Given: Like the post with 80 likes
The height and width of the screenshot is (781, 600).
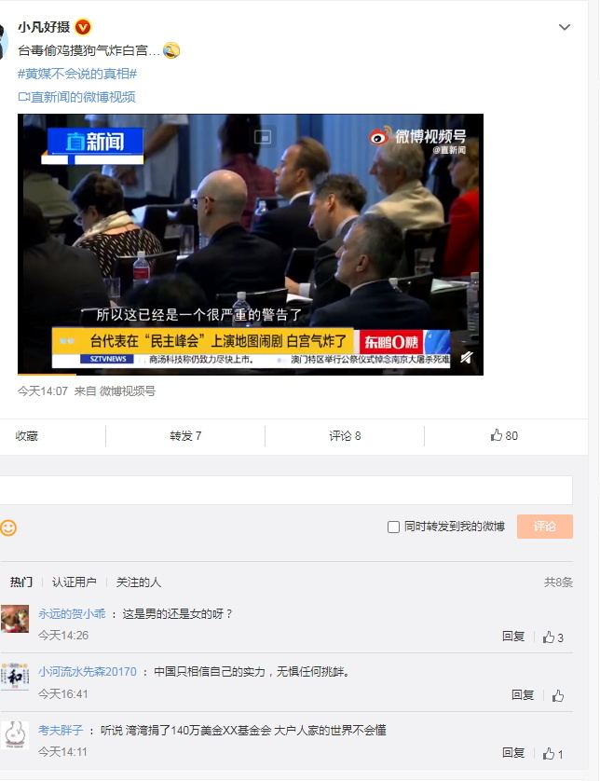Looking at the screenshot, I should 504,436.
